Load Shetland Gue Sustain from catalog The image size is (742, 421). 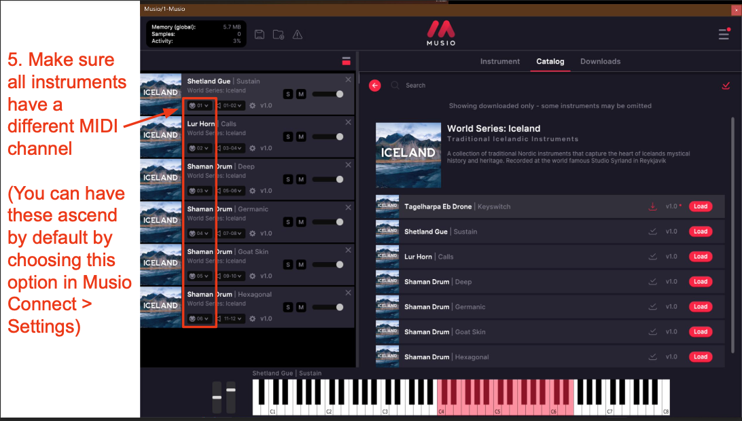(x=701, y=232)
